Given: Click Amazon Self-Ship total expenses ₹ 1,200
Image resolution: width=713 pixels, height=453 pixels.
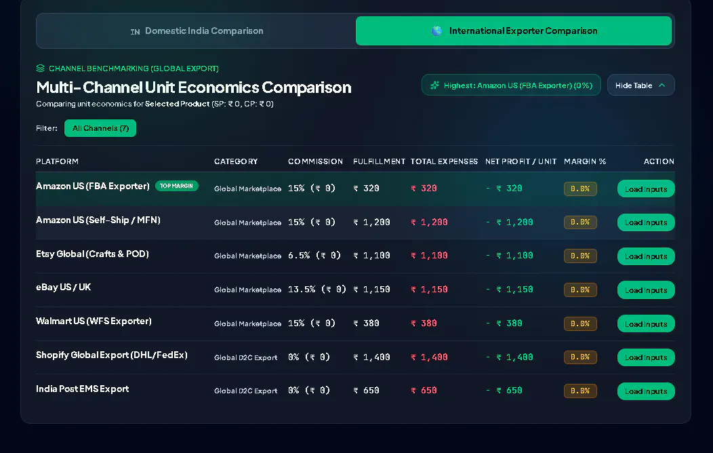Looking at the screenshot, I should coord(429,222).
